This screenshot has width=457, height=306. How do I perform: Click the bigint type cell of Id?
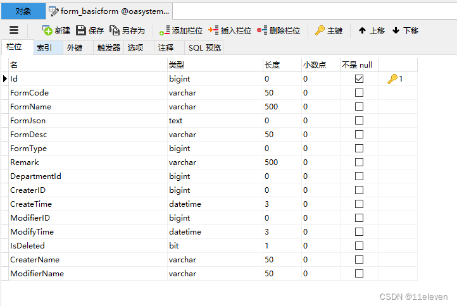pos(215,78)
